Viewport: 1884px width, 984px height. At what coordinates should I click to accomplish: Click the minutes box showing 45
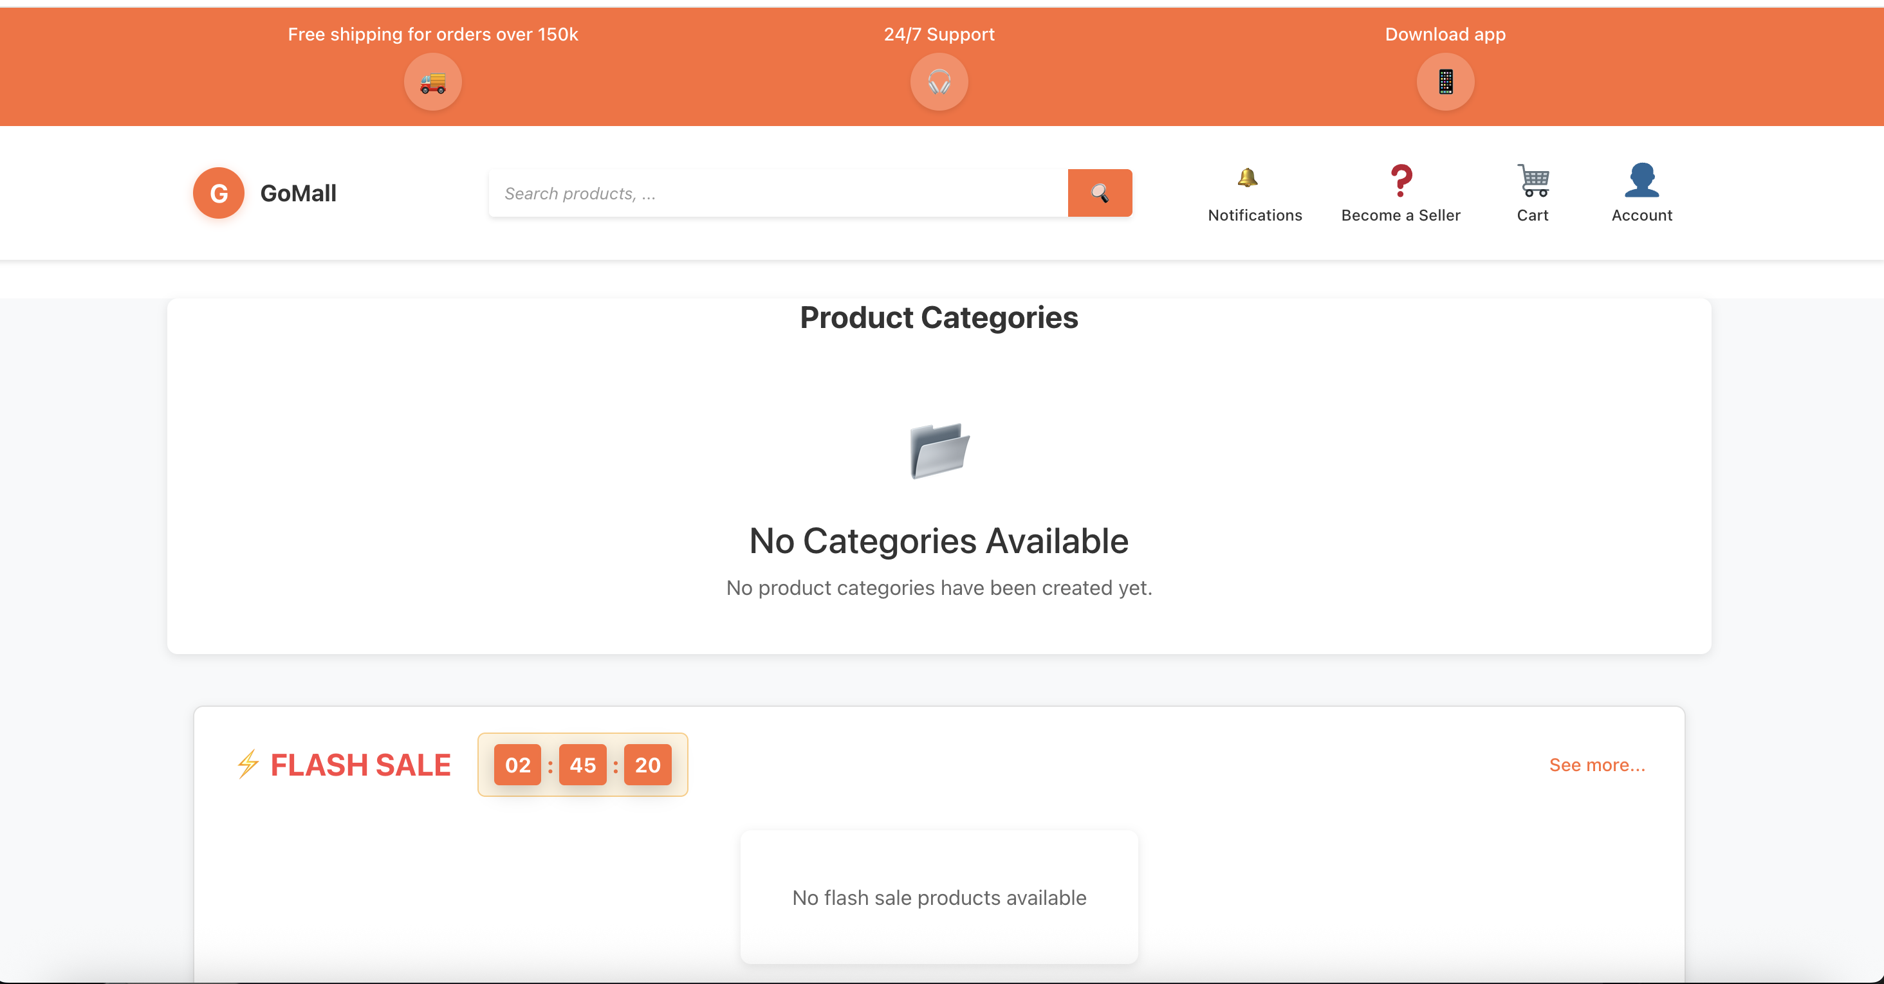click(x=582, y=765)
